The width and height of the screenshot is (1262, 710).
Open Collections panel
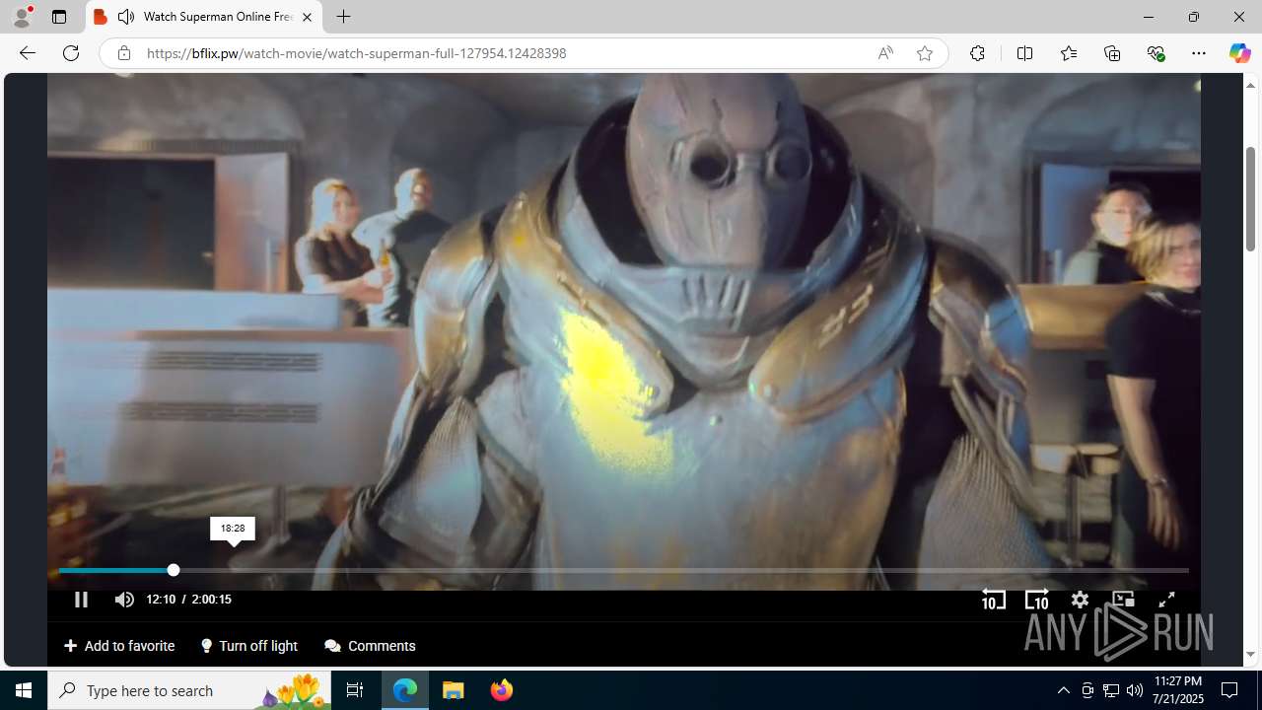pyautogui.click(x=1112, y=53)
